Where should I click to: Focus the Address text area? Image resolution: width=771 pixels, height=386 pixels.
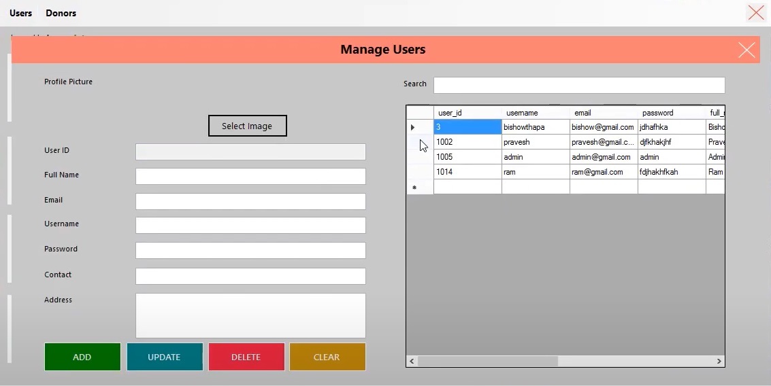point(250,315)
